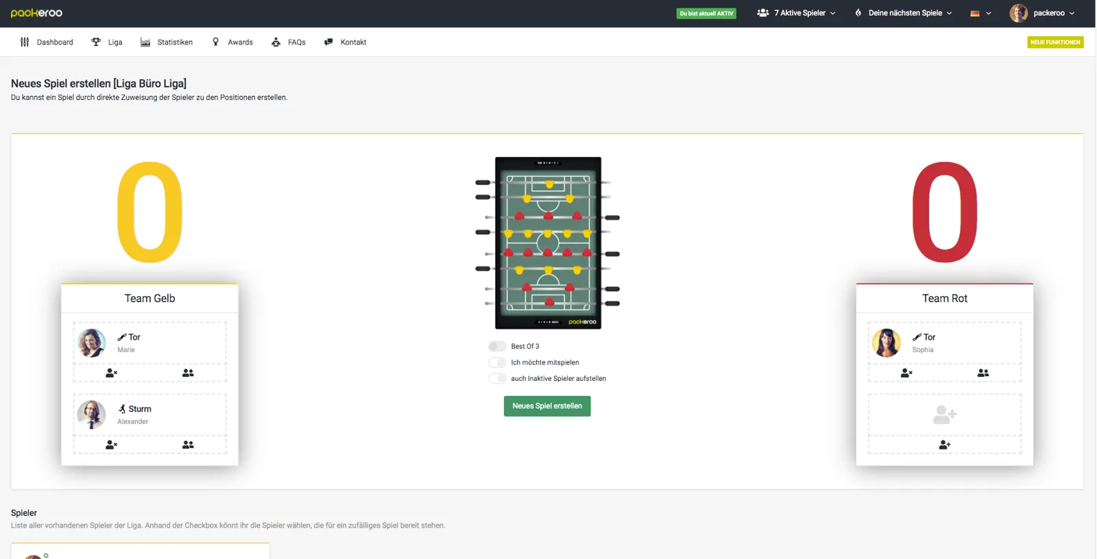Open the Dashboard menu item
This screenshot has height=559, width=1097.
coord(47,42)
